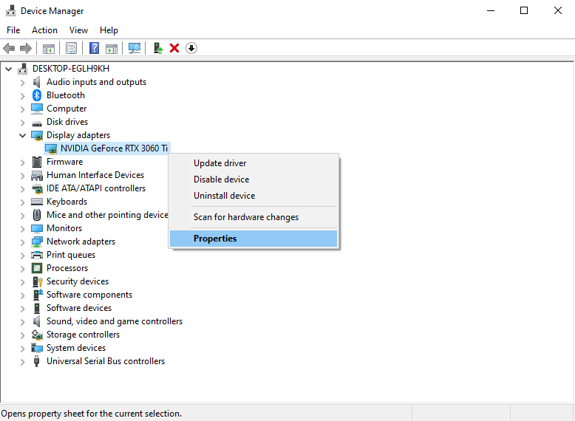Click the Keyboards category icon
This screenshot has height=421, width=575.
(37, 202)
